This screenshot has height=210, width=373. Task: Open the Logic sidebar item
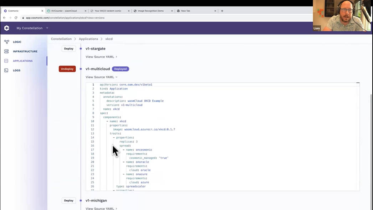coord(17,42)
